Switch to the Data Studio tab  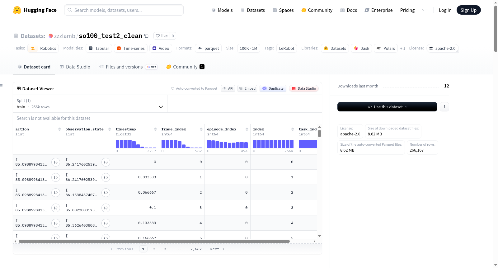pos(75,67)
